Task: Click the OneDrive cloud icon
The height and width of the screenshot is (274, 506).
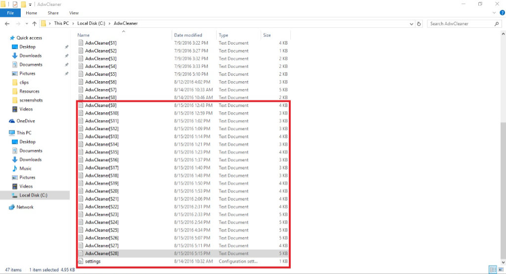Action: point(12,121)
